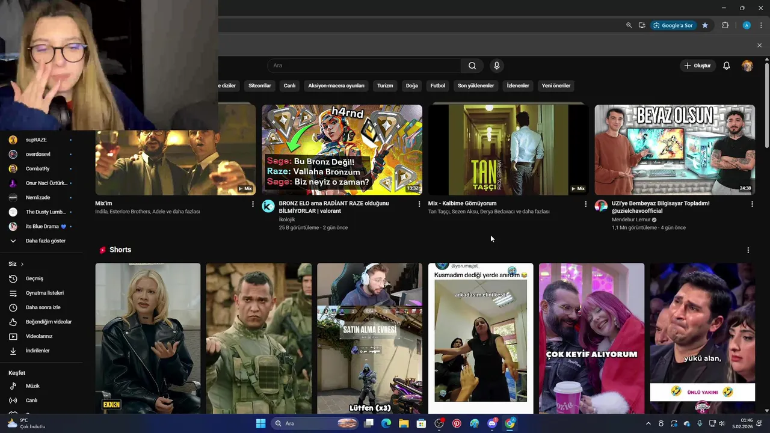The width and height of the screenshot is (770, 433).
Task: Open more options for BRONZ ELO video
Action: click(x=419, y=204)
